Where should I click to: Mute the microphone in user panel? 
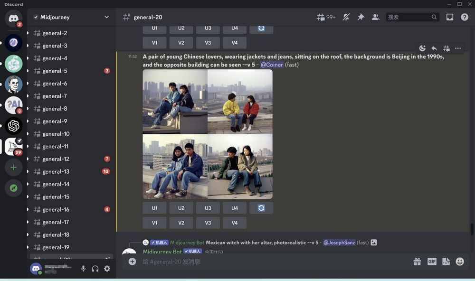pos(83,269)
